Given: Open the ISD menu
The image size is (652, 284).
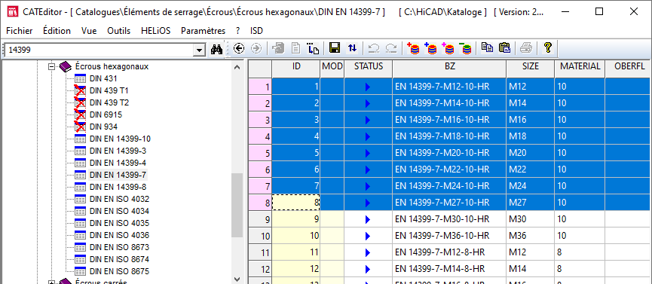Looking at the screenshot, I should (x=256, y=31).
